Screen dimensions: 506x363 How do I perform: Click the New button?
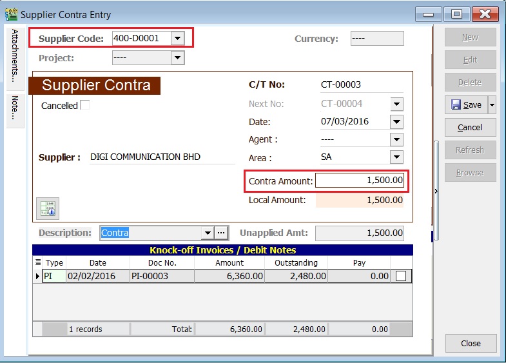470,37
